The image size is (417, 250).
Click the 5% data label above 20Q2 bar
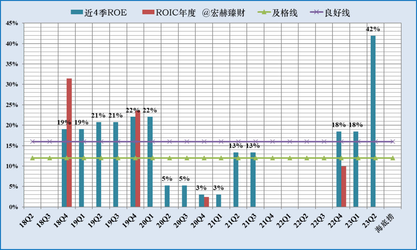coord(167,179)
